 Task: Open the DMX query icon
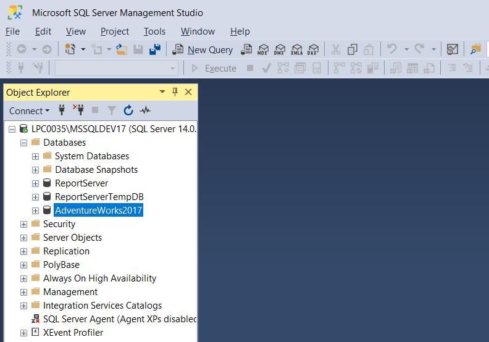tap(280, 49)
